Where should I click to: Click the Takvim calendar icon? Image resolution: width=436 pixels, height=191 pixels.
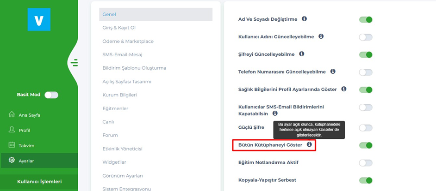coord(12,145)
